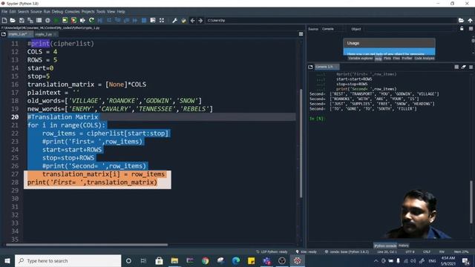
Task: Save the current file with toolbar icon
Action: tap(22, 20)
